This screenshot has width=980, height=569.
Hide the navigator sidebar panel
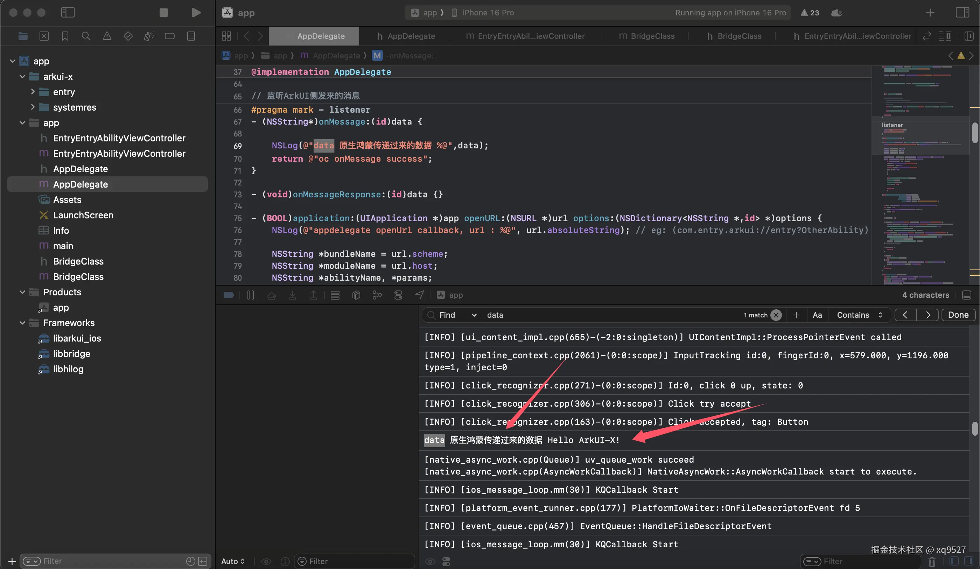68,13
